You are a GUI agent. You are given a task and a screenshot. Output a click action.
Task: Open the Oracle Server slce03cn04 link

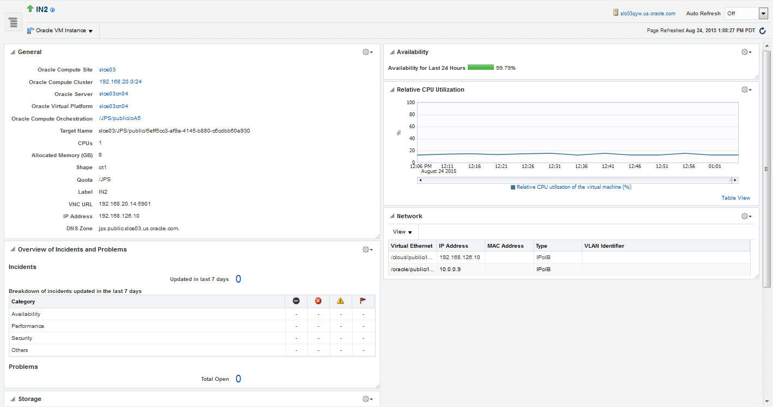[113, 94]
